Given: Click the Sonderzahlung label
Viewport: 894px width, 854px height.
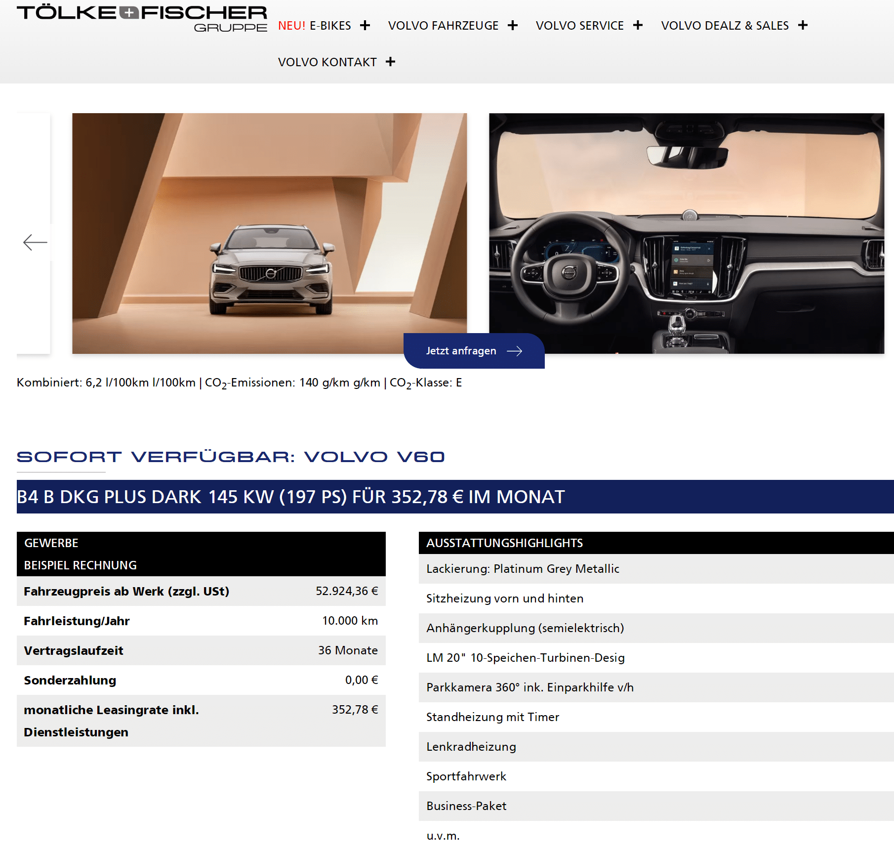Looking at the screenshot, I should pos(70,681).
